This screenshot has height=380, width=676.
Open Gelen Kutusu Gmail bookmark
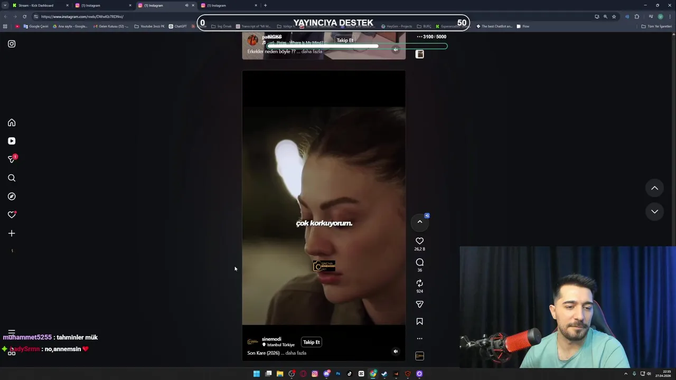point(110,26)
